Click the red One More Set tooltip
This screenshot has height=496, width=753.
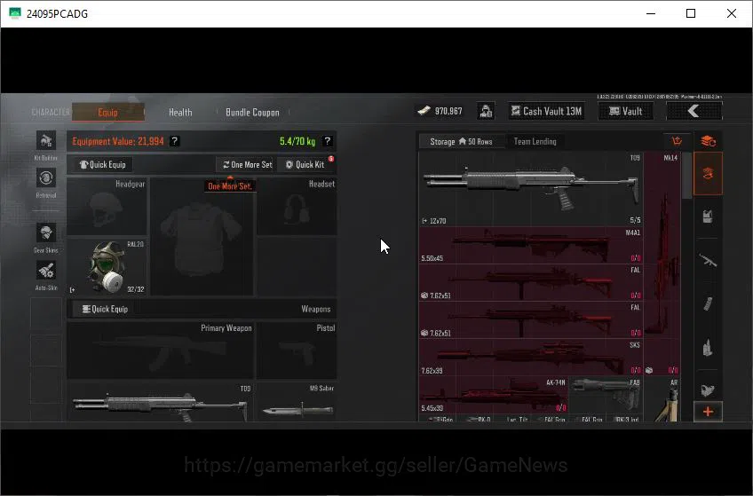pyautogui.click(x=230, y=186)
